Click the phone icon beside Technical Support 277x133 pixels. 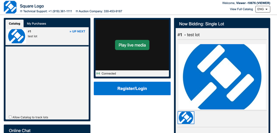pyautogui.click(x=21, y=11)
